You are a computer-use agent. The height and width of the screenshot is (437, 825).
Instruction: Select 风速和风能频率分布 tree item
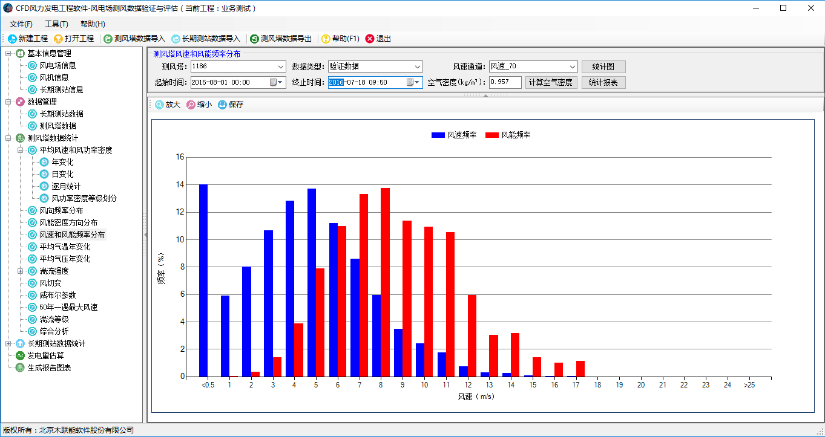click(72, 235)
